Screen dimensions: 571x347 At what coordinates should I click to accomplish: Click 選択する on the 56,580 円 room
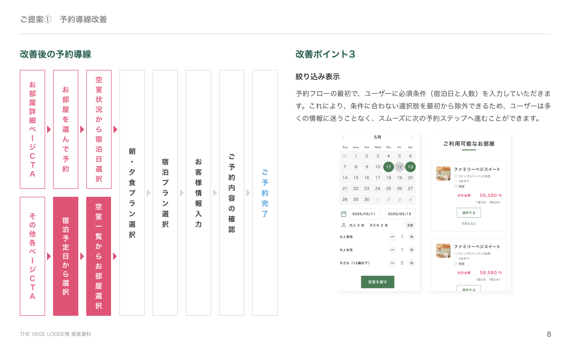point(469,213)
